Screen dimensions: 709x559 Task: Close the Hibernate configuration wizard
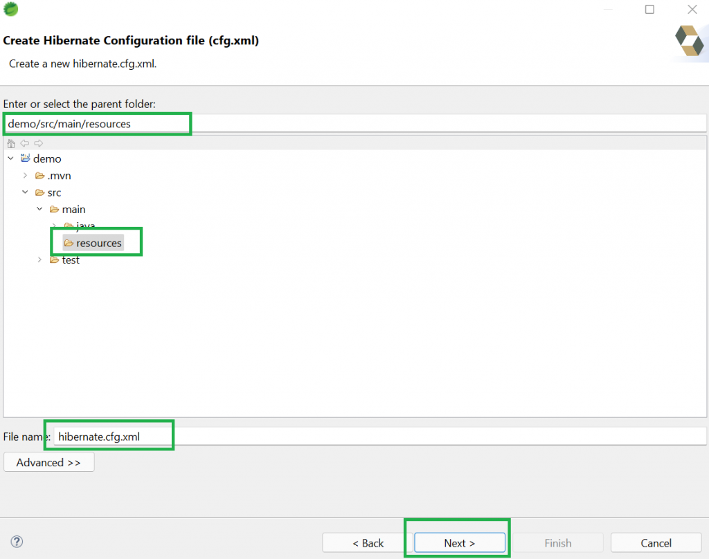click(692, 9)
